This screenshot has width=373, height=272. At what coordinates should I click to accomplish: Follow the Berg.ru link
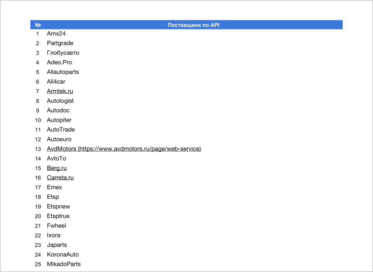[x=57, y=168]
